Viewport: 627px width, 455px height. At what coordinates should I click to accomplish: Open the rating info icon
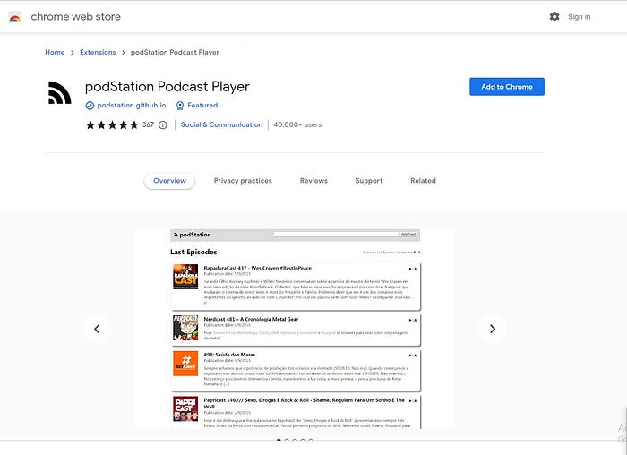click(163, 125)
